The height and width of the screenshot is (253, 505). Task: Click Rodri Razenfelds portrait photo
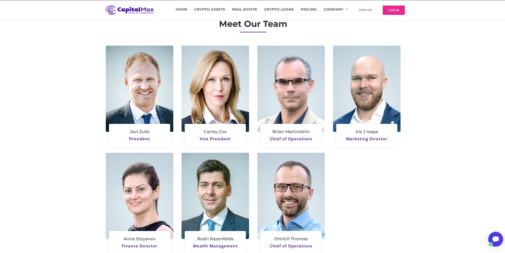[215, 192]
